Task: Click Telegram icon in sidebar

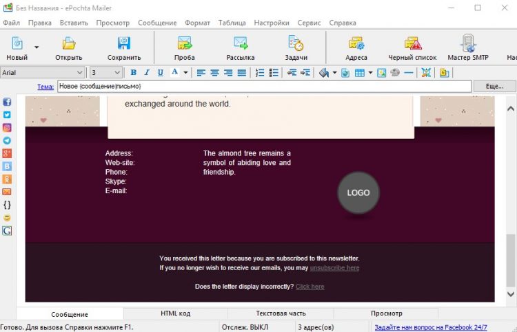Action: pyautogui.click(x=7, y=140)
